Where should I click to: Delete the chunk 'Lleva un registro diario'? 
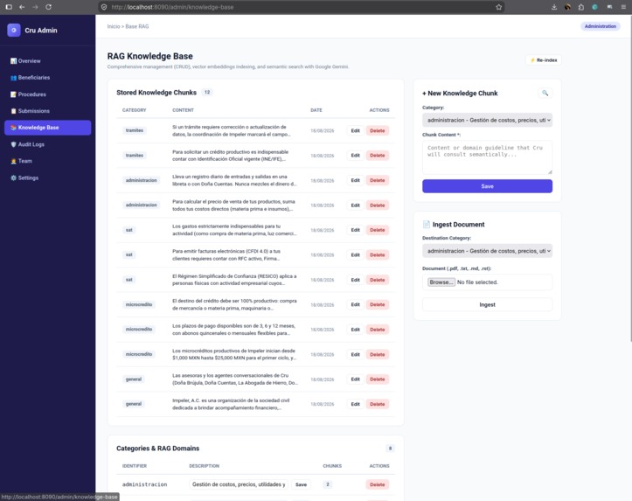[378, 180]
